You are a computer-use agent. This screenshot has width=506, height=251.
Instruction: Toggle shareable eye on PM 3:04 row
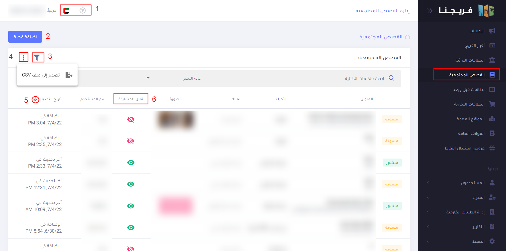click(x=131, y=119)
